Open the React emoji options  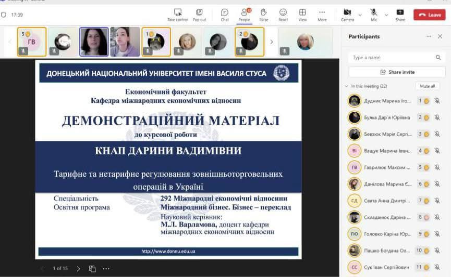(x=283, y=15)
